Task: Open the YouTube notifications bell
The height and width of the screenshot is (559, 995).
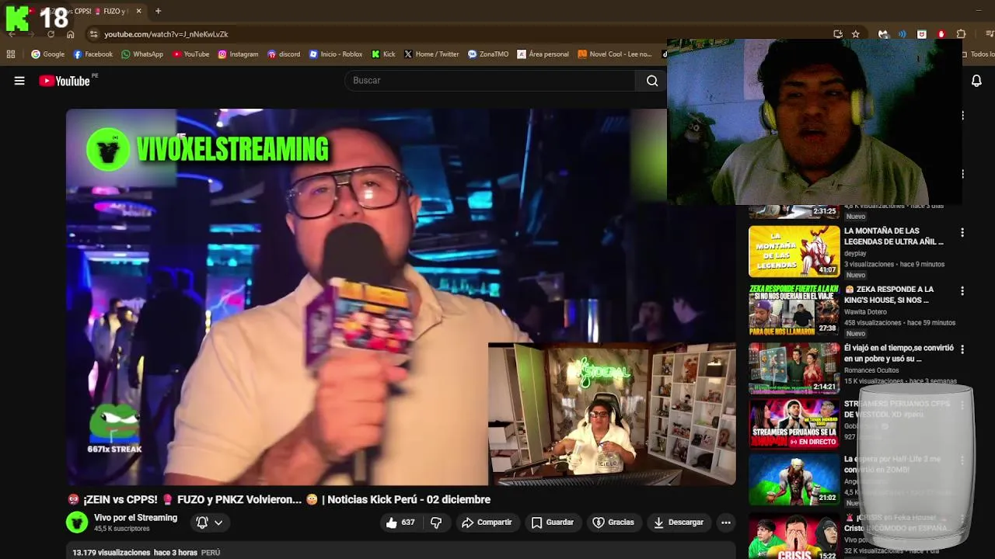Action: click(x=976, y=81)
